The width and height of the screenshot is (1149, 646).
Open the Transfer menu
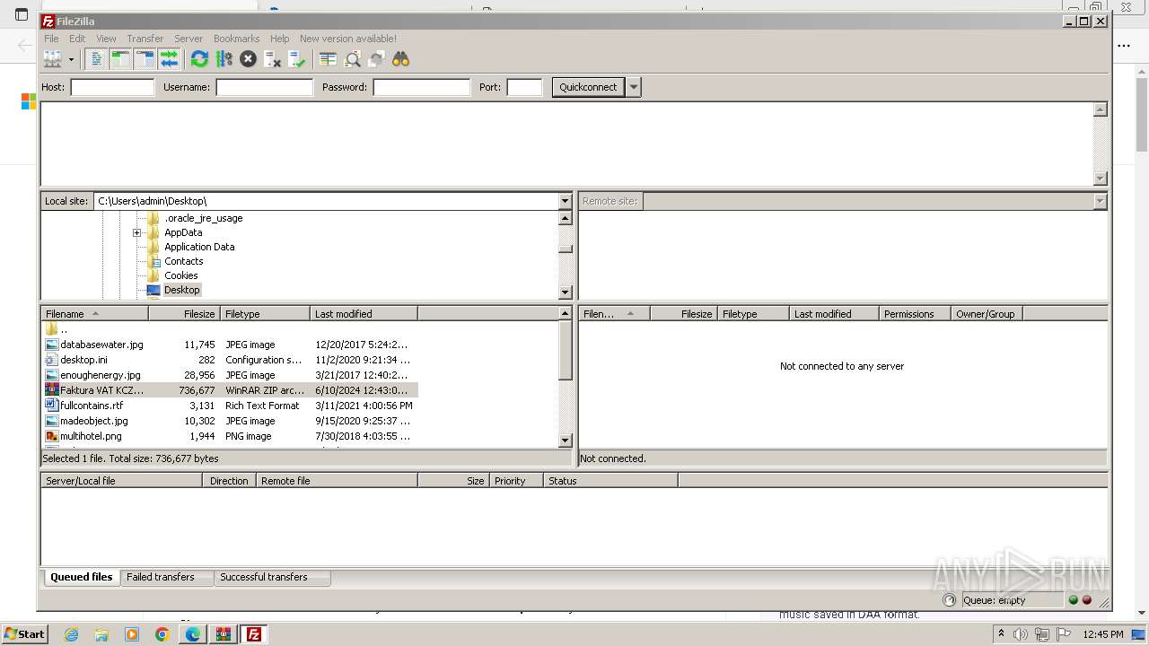point(145,39)
